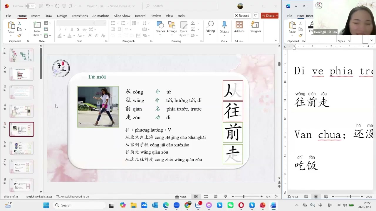Open the Add-ins panel
The height and width of the screenshot is (211, 376).
pos(239,27)
